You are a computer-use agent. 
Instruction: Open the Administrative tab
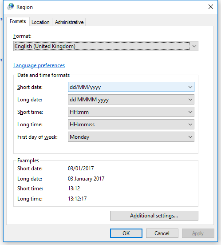click(69, 22)
